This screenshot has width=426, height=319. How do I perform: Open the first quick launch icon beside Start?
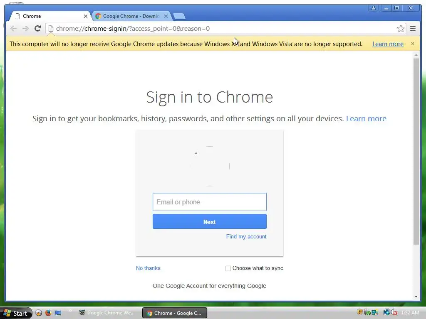(x=39, y=313)
